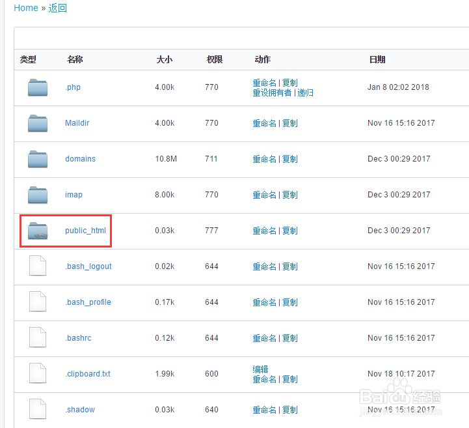Viewport: 469px width, 428px height.
Task: Click the 返回 breadcrumb link
Action: coord(58,8)
